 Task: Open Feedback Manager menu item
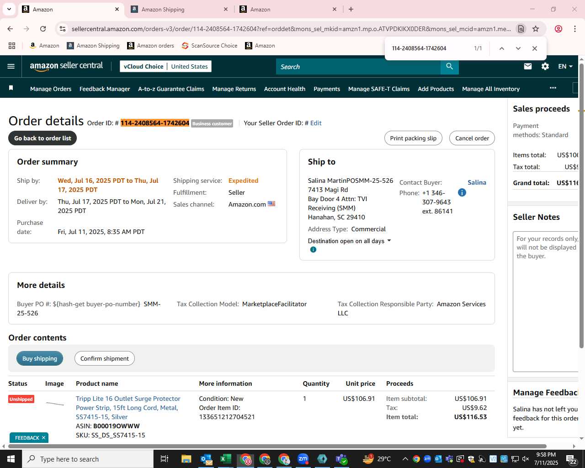[x=105, y=89]
